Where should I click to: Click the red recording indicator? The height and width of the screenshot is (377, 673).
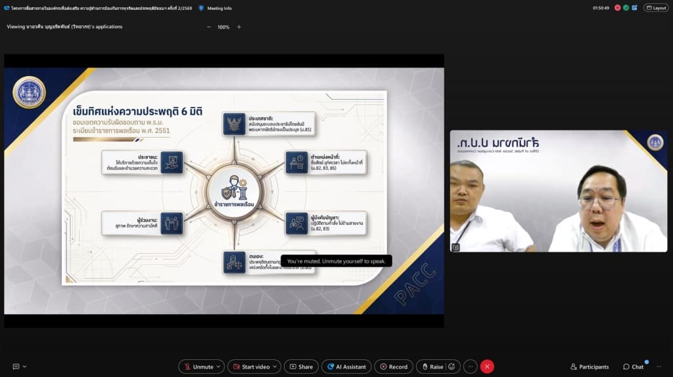(618, 8)
